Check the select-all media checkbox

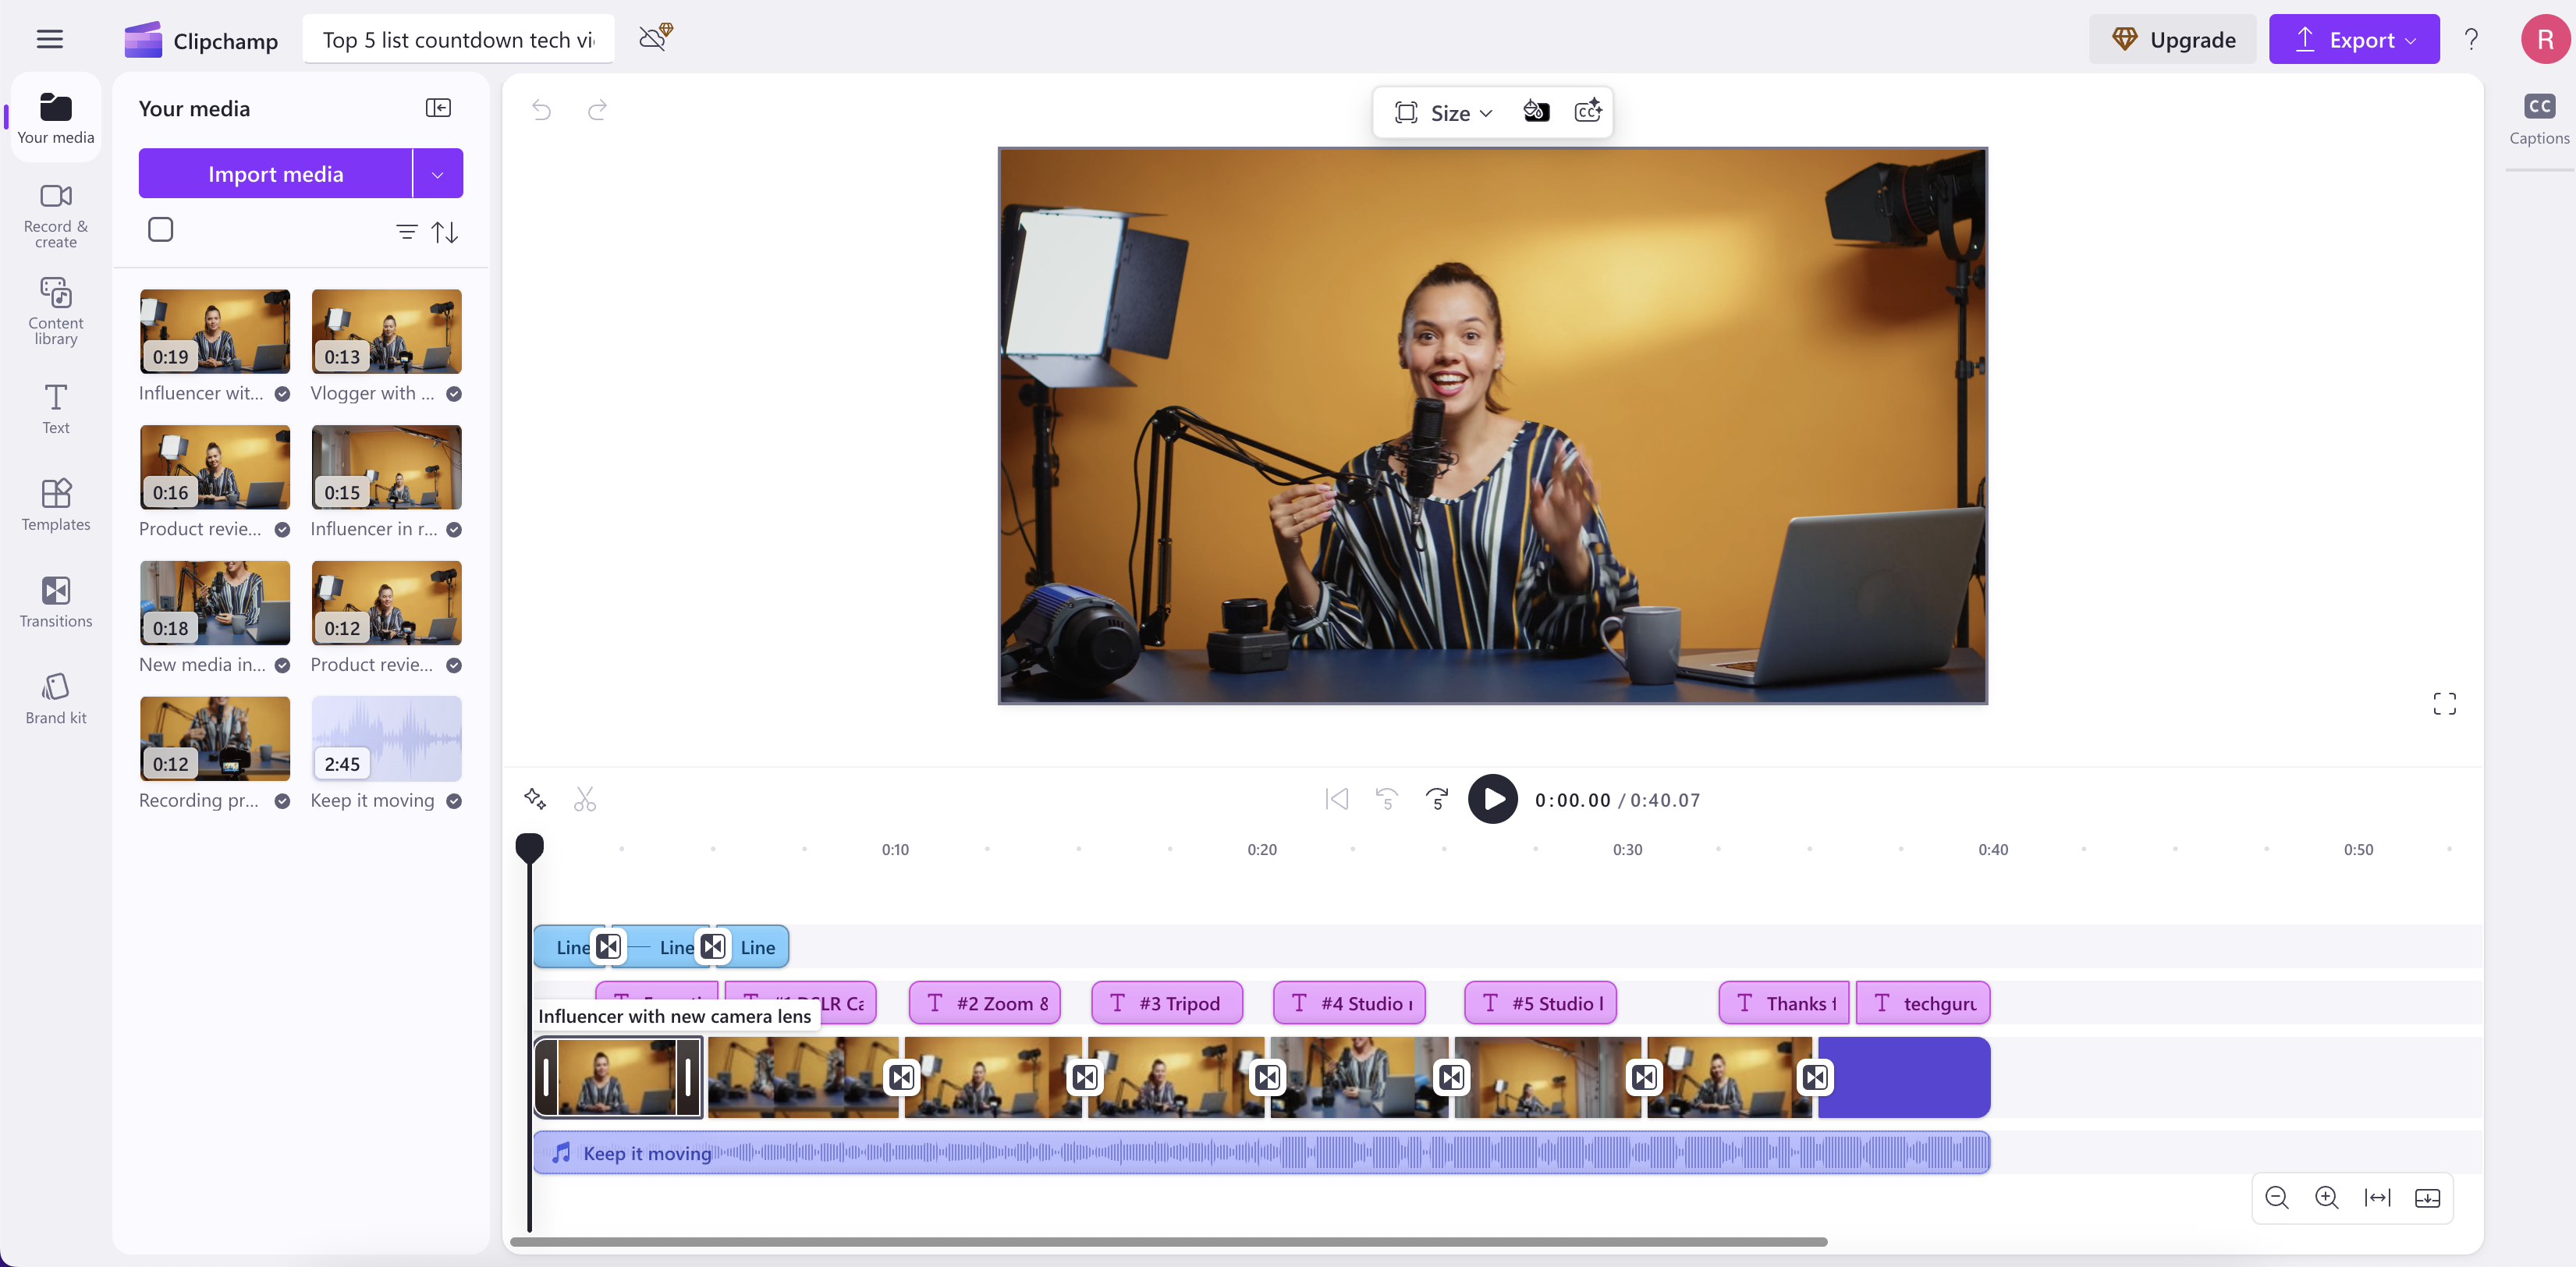click(160, 229)
